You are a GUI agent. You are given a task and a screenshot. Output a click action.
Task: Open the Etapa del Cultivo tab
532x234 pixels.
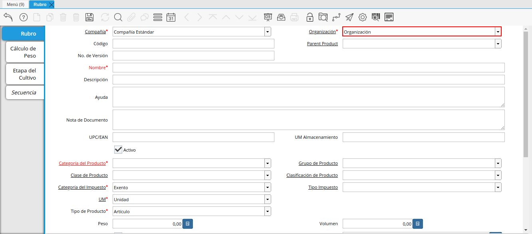(x=25, y=74)
